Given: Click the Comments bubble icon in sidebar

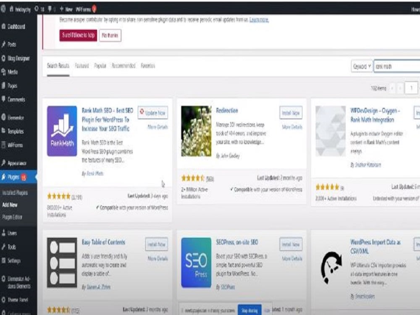Looking at the screenshot, I should 3,99.
